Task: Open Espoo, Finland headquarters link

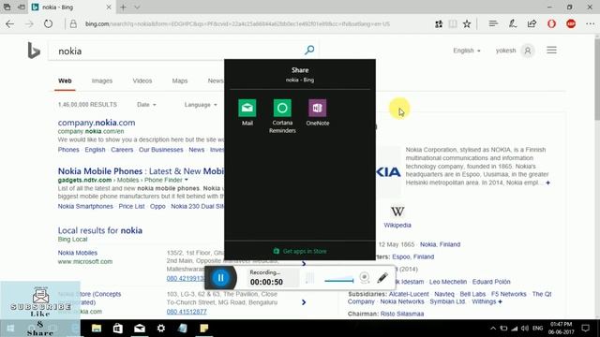Action: (412, 256)
